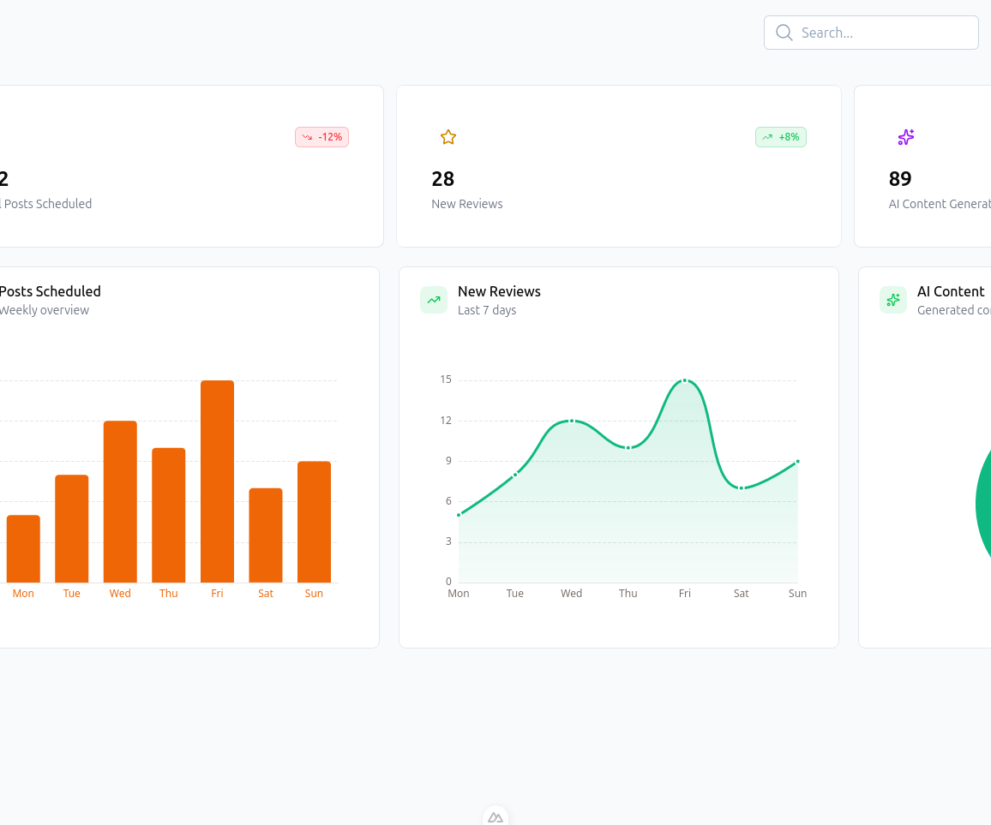The width and height of the screenshot is (991, 825).
Task: Click the +8% trend badge
Action: click(x=780, y=137)
